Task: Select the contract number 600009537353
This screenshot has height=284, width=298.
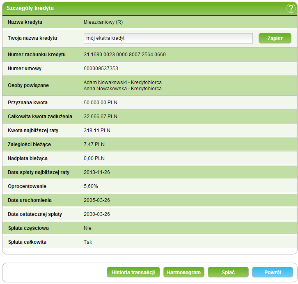Action: coord(101,69)
